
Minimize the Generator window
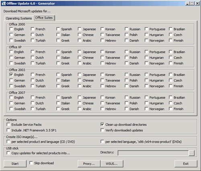tap(187, 4)
